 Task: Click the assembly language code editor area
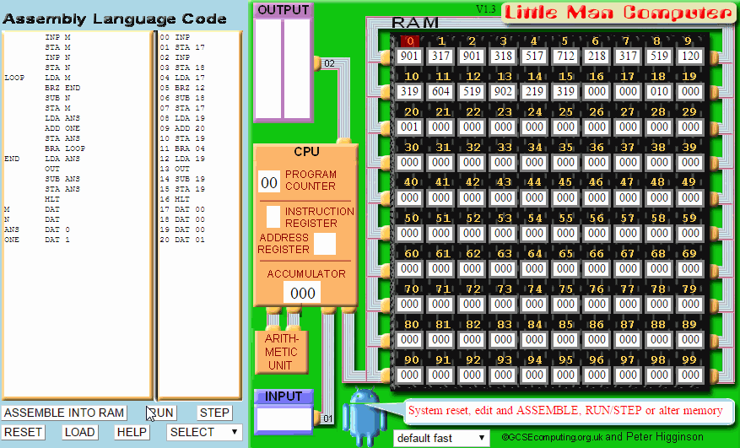pyautogui.click(x=78, y=211)
